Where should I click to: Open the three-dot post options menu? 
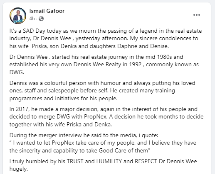click(197, 15)
